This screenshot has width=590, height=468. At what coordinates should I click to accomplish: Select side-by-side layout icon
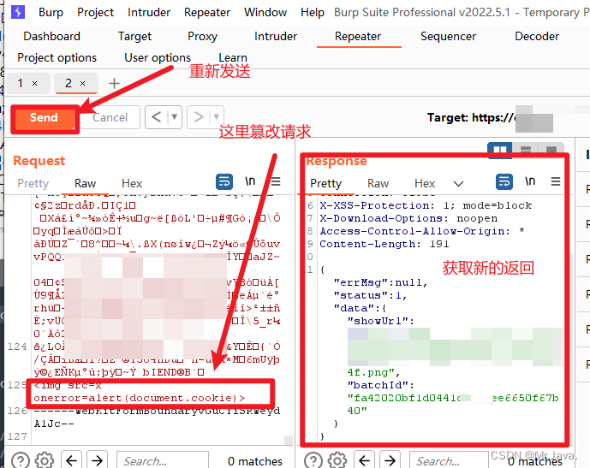coord(500,150)
